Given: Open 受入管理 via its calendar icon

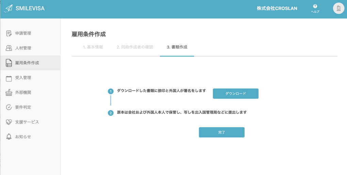Looking at the screenshot, I should (9, 78).
